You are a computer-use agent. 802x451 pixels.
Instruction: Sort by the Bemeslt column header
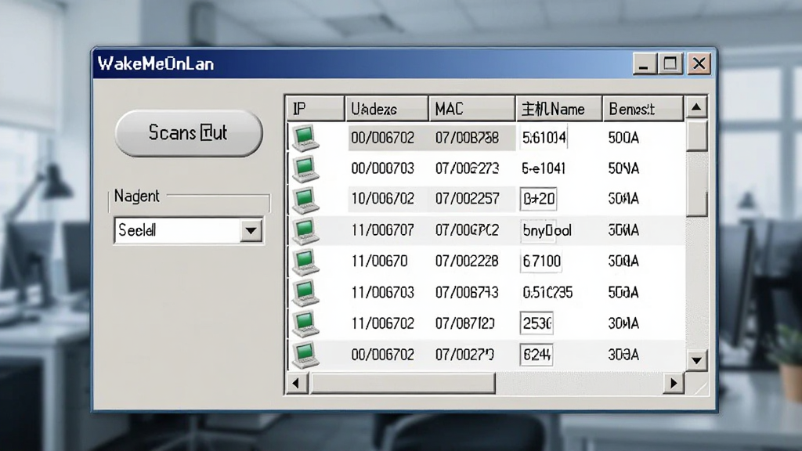(643, 108)
